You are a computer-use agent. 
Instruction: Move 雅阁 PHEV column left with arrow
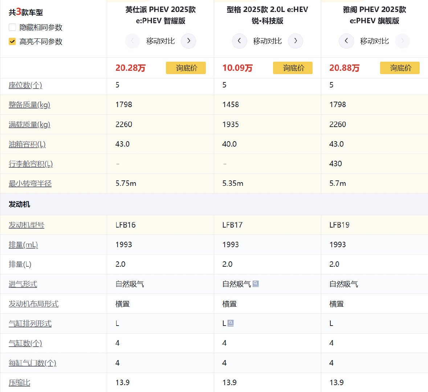tap(346, 41)
